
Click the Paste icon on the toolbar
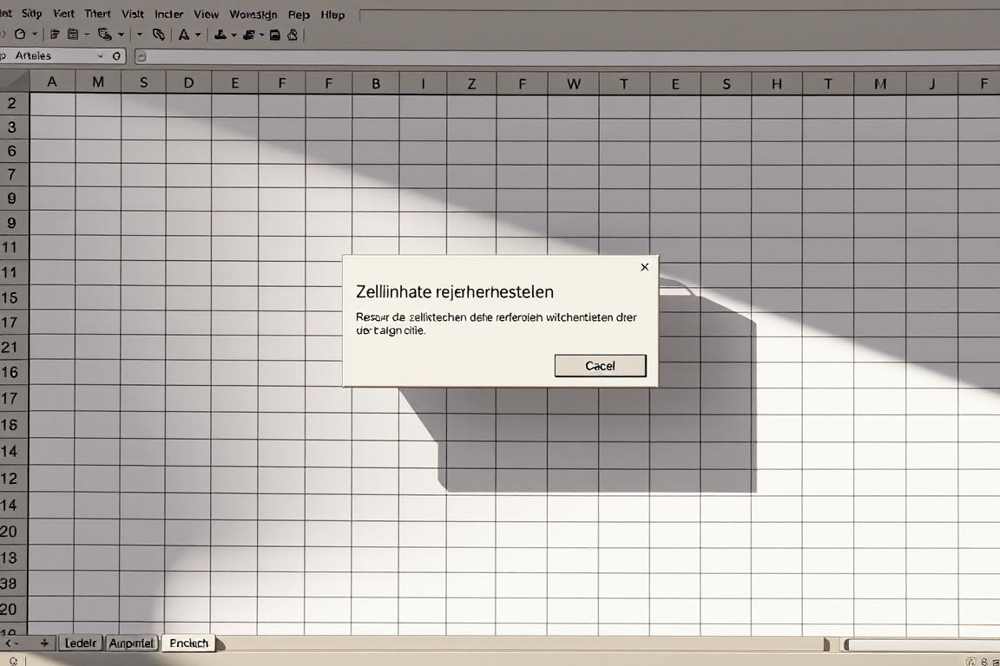point(71,35)
